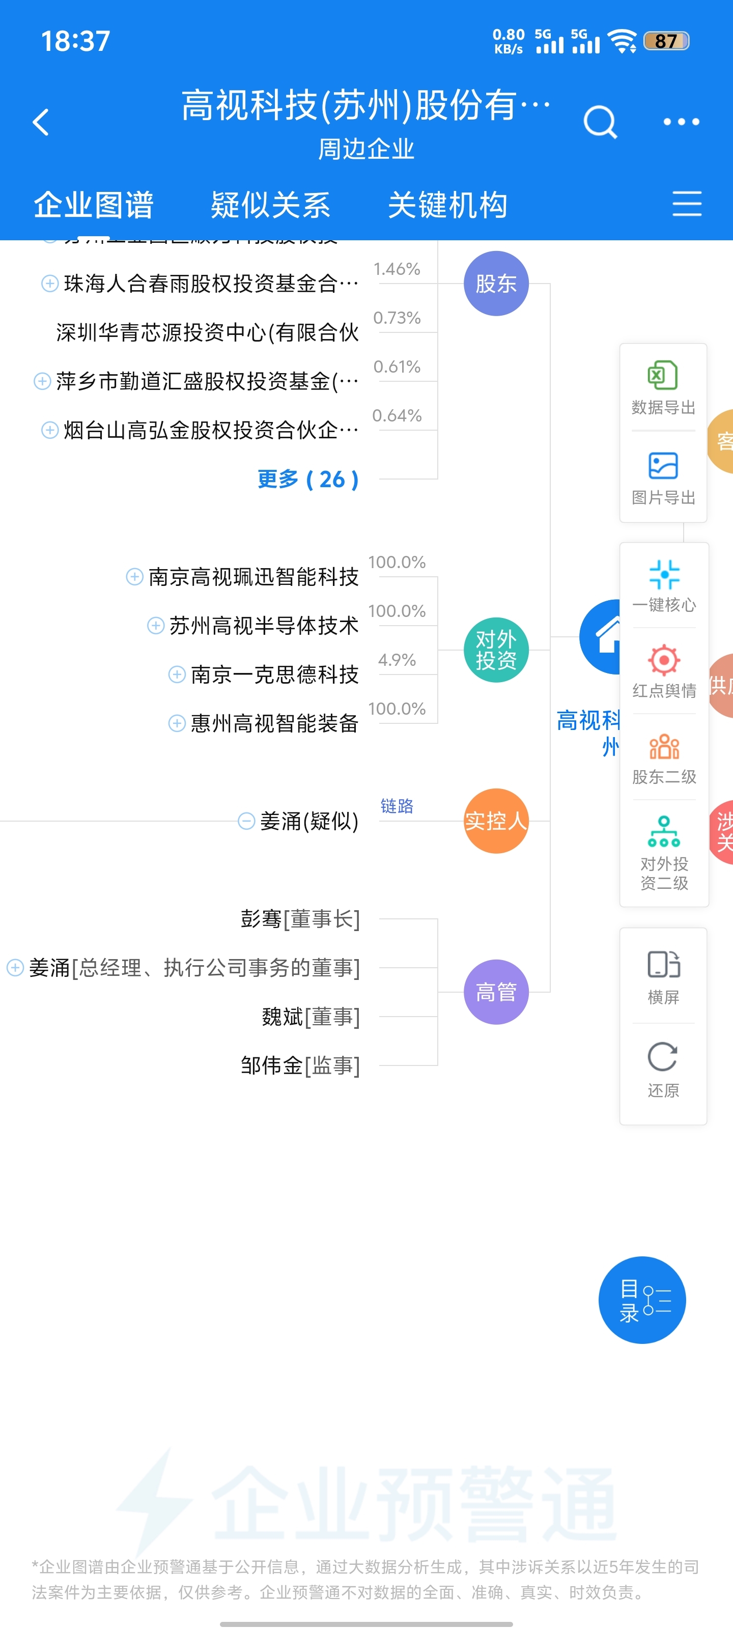
Task: Tap the back arrow in header
Action: [x=41, y=122]
